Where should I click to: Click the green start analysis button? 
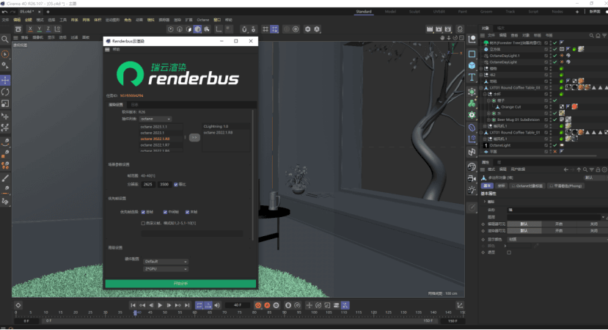click(180, 284)
